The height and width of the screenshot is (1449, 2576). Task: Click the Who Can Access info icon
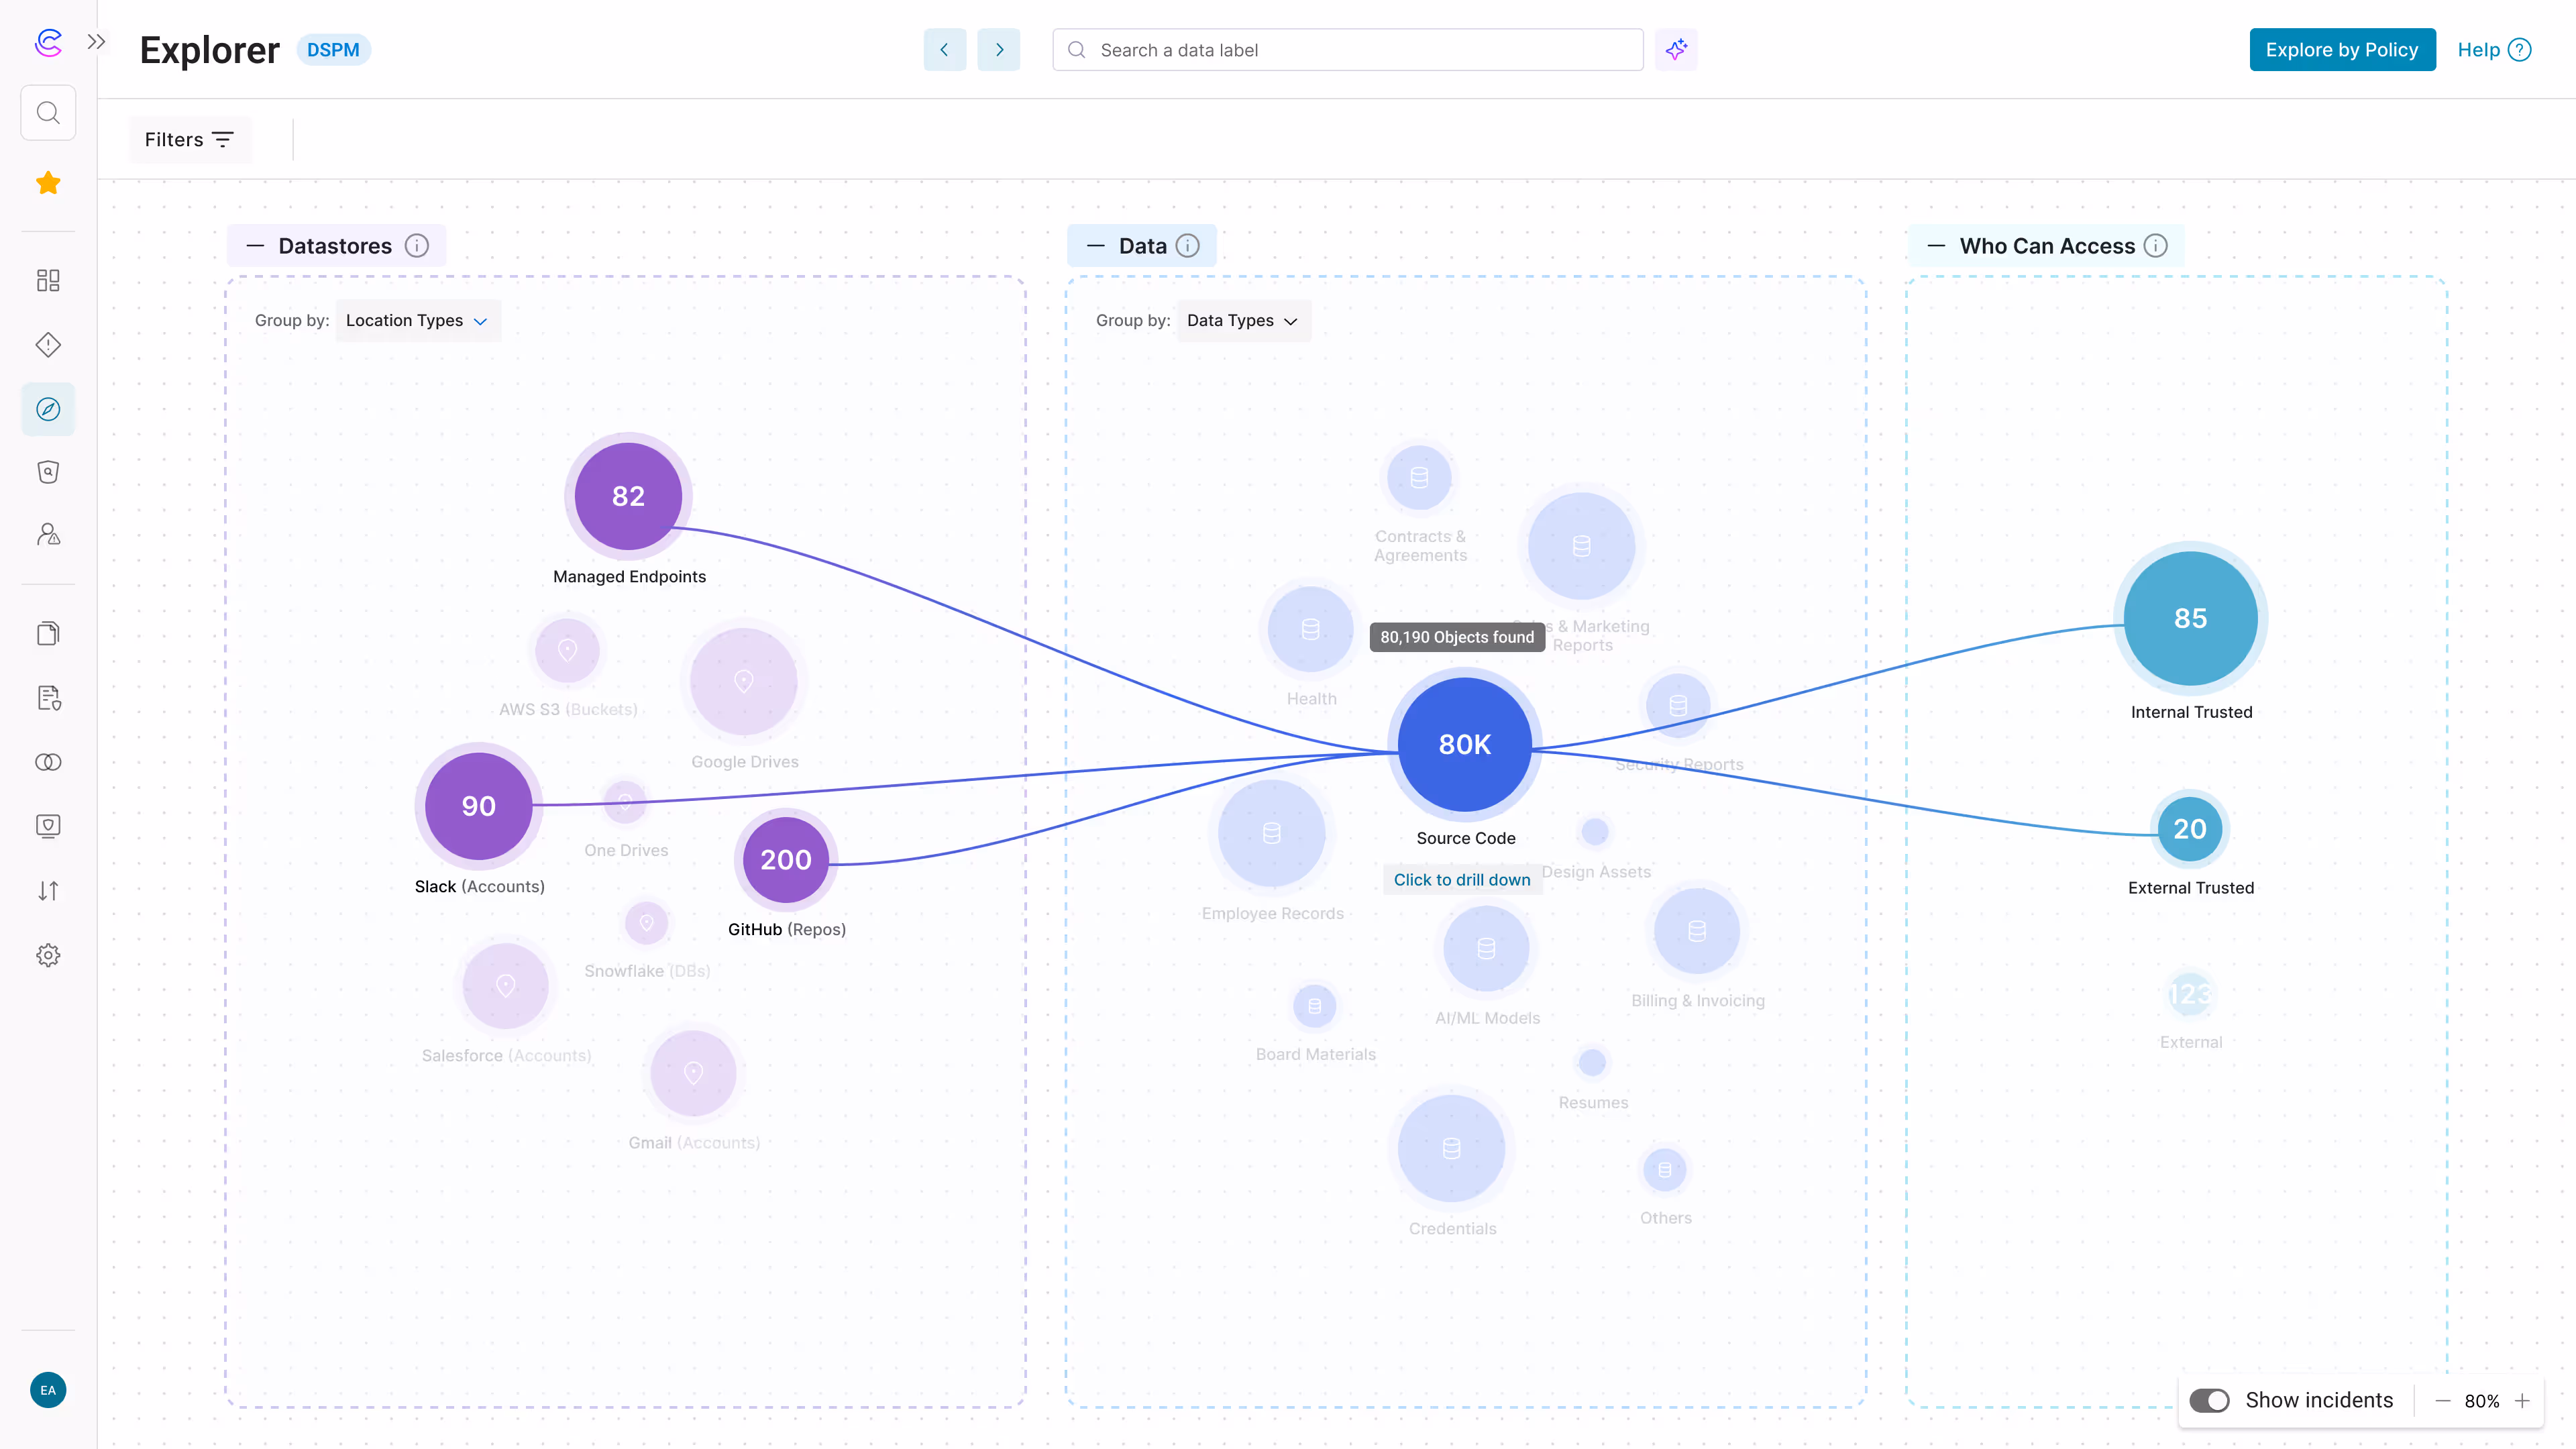click(2156, 246)
